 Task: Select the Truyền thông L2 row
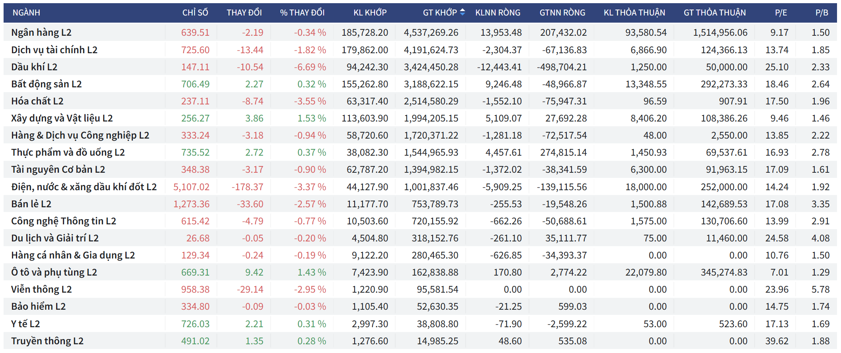point(47,341)
